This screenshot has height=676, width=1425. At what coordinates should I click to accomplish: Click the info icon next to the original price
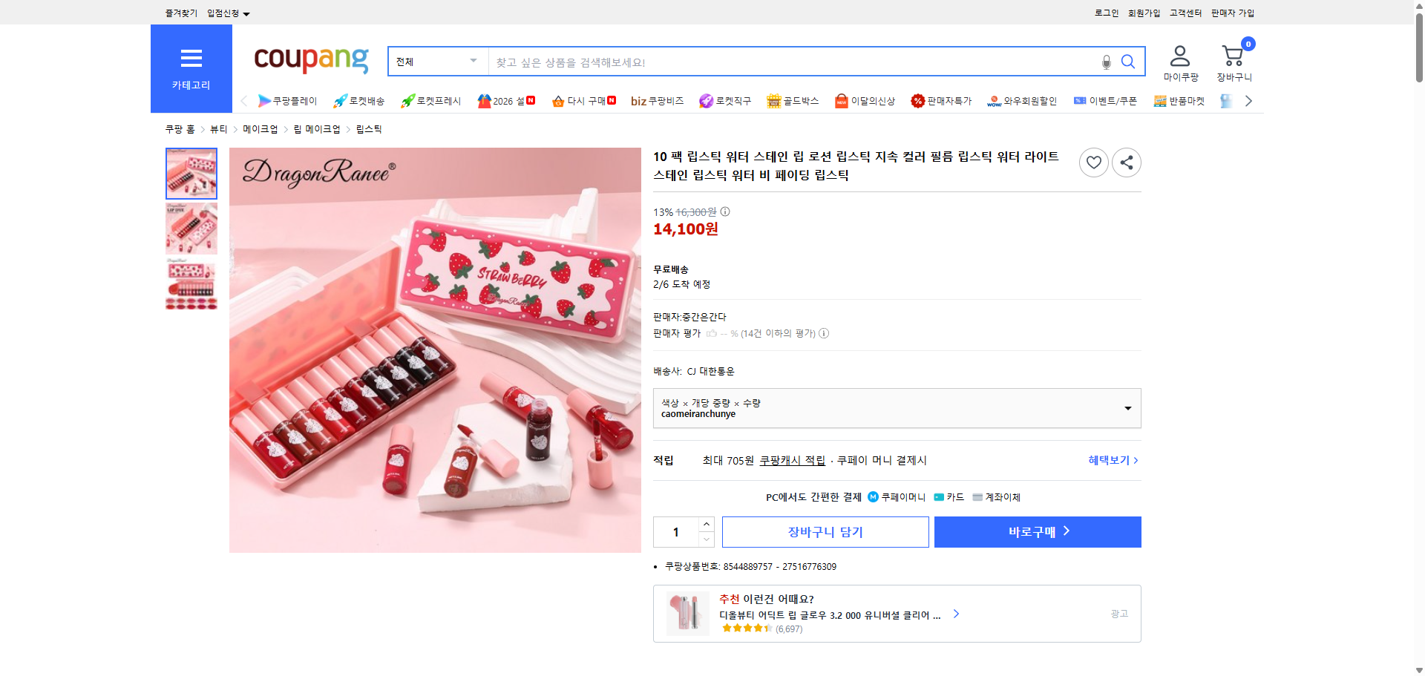point(724,211)
